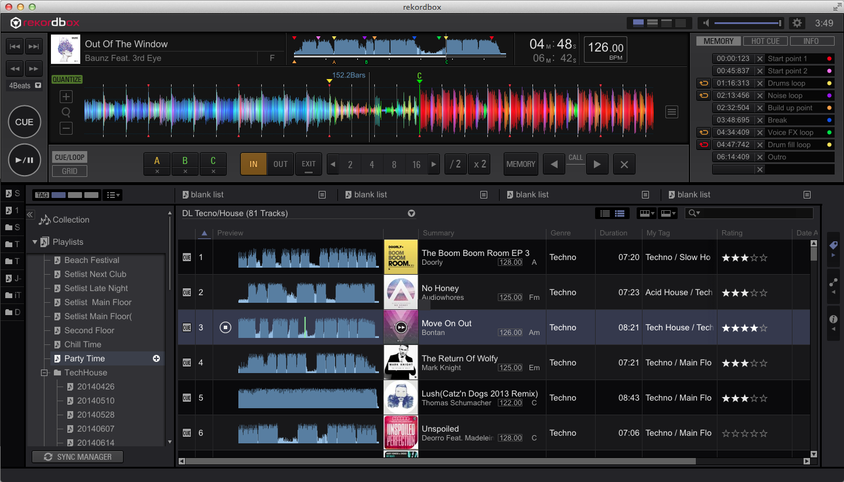Adjust the master volume slider
Image resolution: width=844 pixels, height=482 pixels.
coord(748,23)
